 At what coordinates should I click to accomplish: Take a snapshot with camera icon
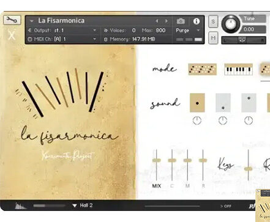tap(181, 21)
